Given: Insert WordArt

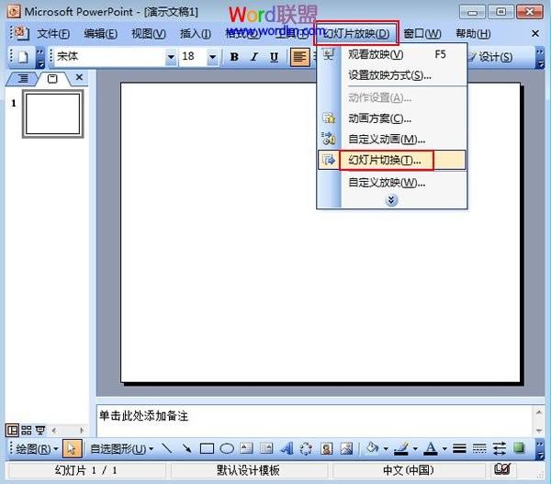Looking at the screenshot, I should (287, 448).
